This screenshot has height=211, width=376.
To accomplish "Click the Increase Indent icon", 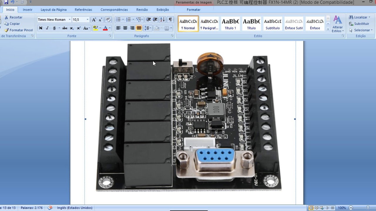I will click(155, 20).
